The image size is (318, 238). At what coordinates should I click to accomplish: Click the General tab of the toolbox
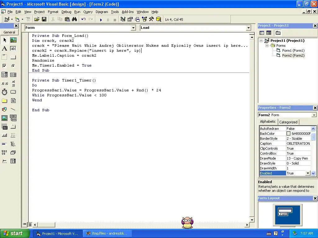click(9, 32)
